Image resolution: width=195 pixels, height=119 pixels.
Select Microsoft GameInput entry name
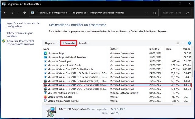point(59,61)
